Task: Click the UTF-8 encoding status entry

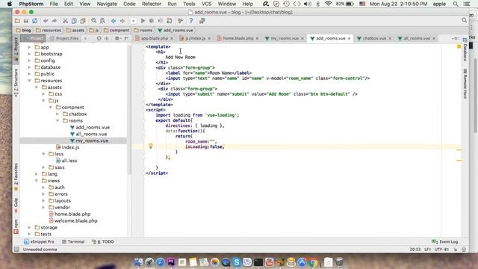Action: point(441,250)
